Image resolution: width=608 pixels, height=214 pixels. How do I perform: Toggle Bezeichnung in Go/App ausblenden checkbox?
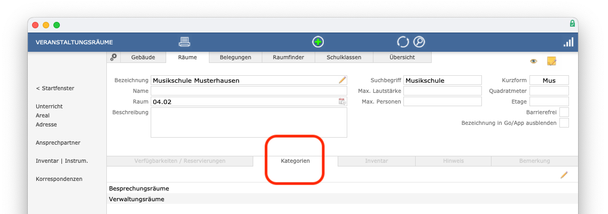coord(564,123)
